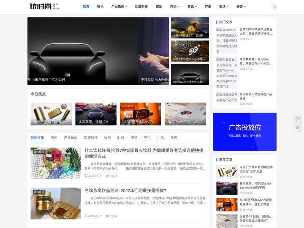Open the iQOO Neo6 car thumbnail
The width and height of the screenshot is (304, 228).
pos(190,74)
